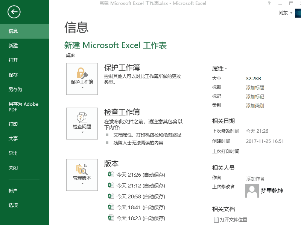Click the Check for Issues document icon
301x225 pixels.
(82, 118)
